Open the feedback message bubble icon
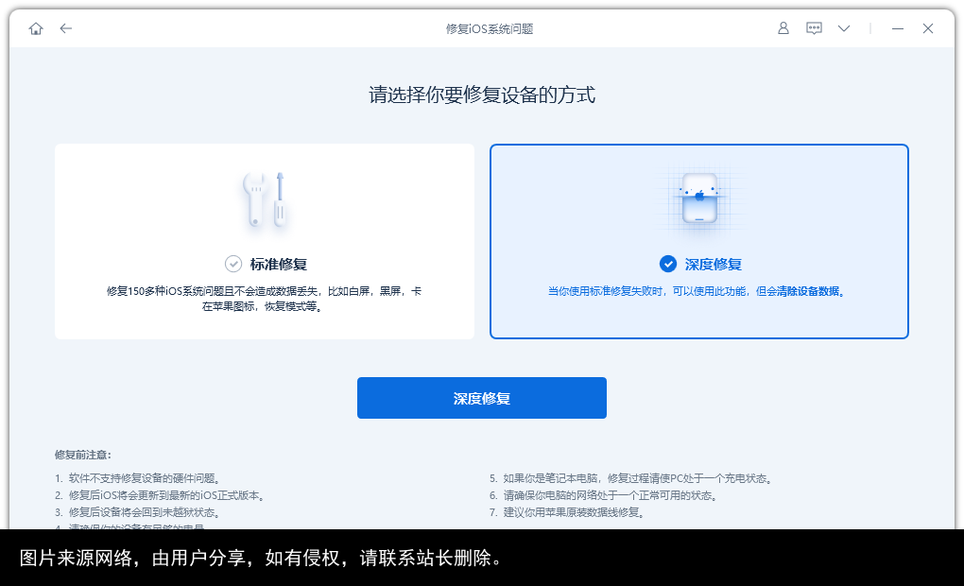964x586 pixels. coord(814,28)
